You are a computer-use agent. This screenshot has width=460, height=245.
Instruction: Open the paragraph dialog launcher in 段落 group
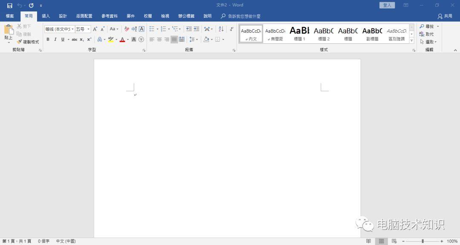coord(234,51)
